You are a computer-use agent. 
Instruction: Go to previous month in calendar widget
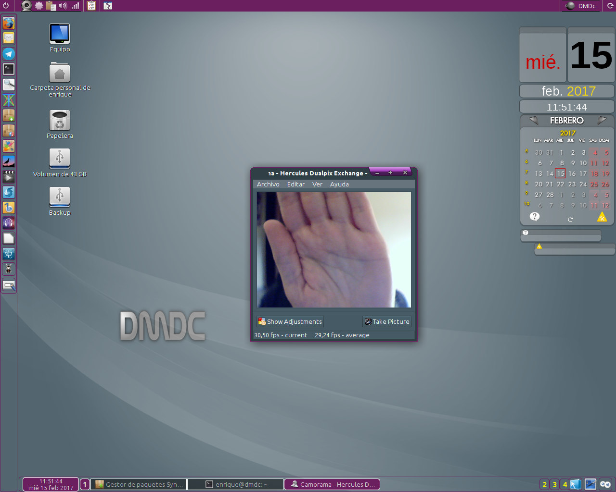[x=533, y=120]
